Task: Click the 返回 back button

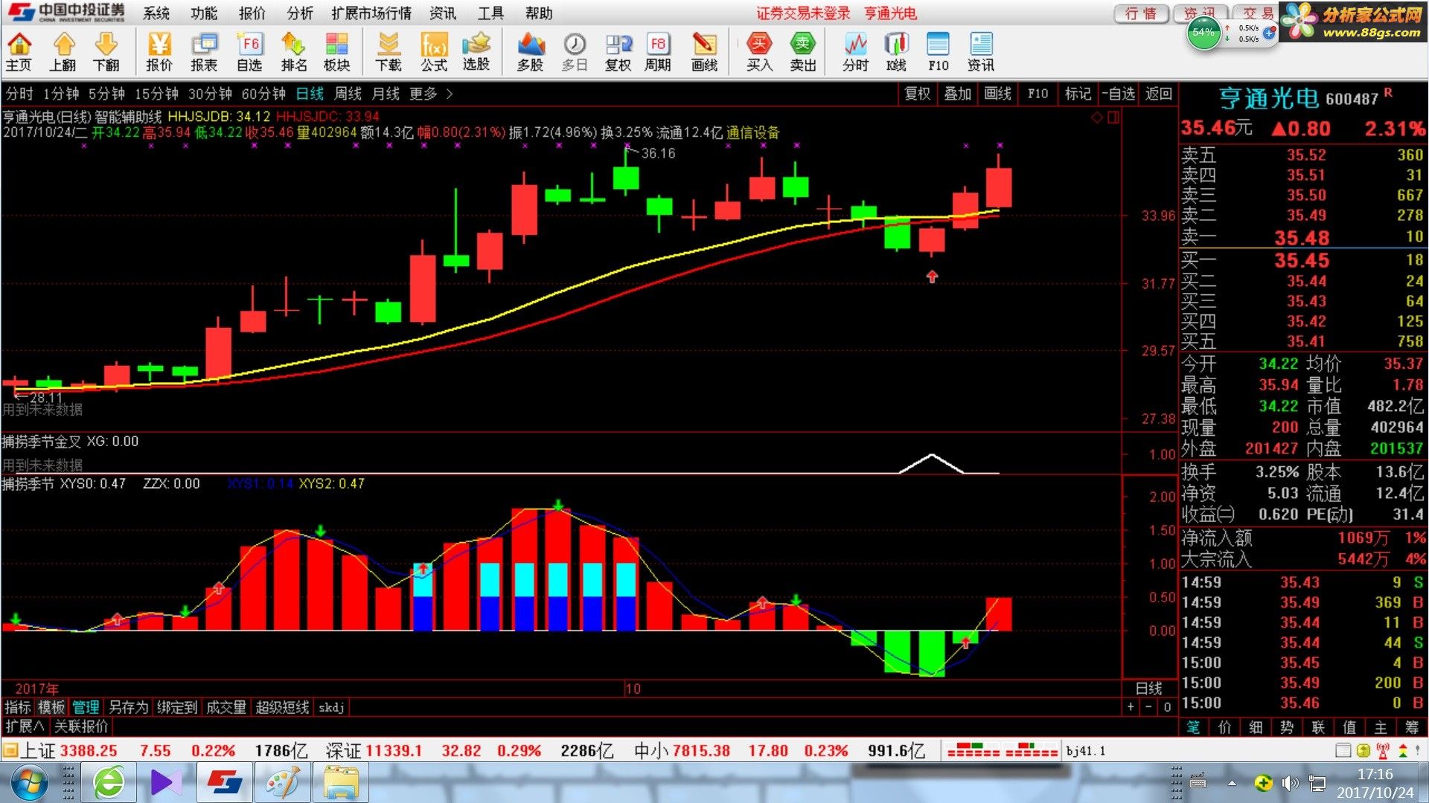Action: point(1159,94)
